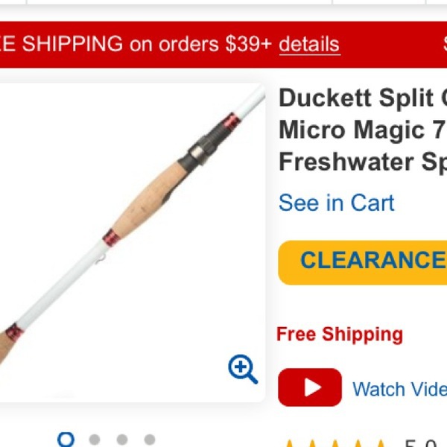Click the middle gold rating star
447x447 pixels.
coord(335,443)
